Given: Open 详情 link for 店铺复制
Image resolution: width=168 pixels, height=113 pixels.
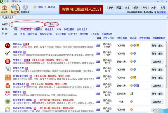Looking at the screenshot, I should 98,53.
